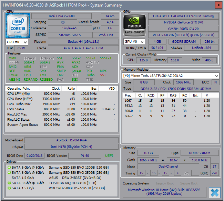This screenshot has width=224, height=201.
Task: Click the AES-NI feature flag
Action: coord(14,80)
